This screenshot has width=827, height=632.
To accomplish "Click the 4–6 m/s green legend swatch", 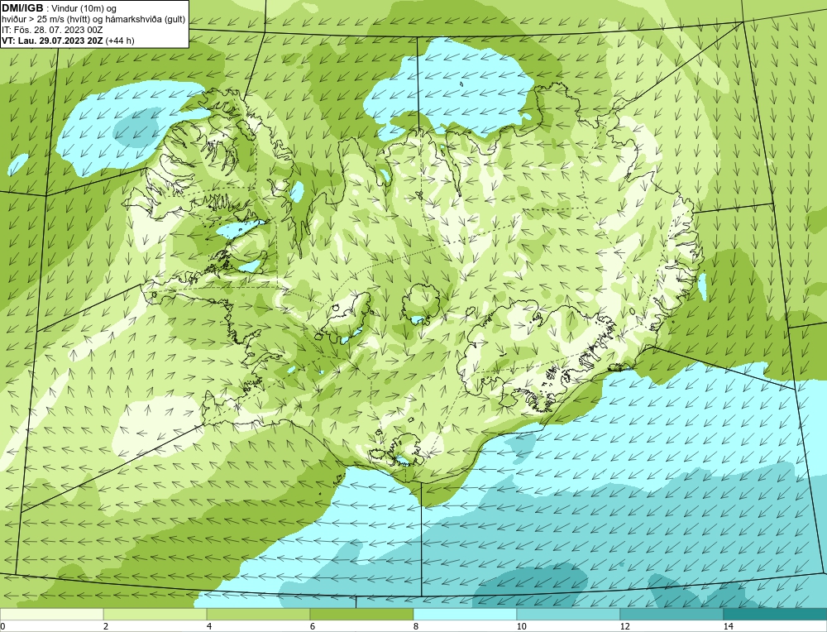I will pos(258,614).
